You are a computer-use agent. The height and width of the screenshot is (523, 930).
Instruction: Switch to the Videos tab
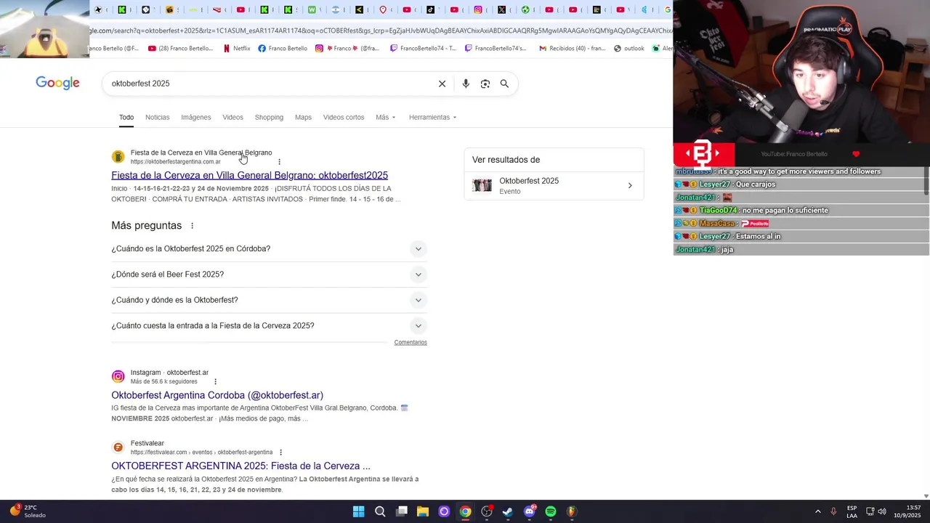click(x=232, y=117)
